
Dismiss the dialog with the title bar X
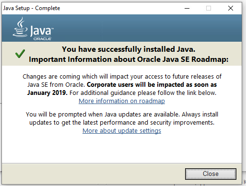(231, 8)
